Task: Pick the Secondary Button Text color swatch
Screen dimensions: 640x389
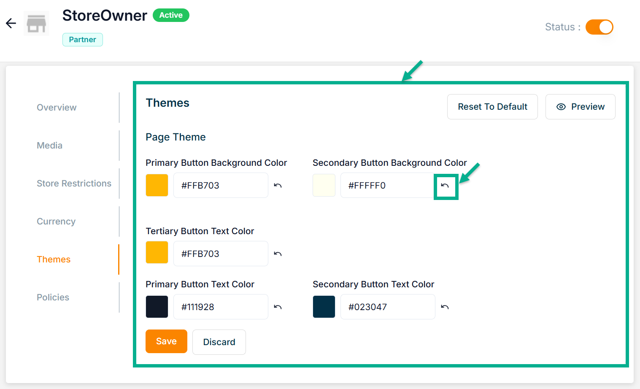Action: point(324,307)
